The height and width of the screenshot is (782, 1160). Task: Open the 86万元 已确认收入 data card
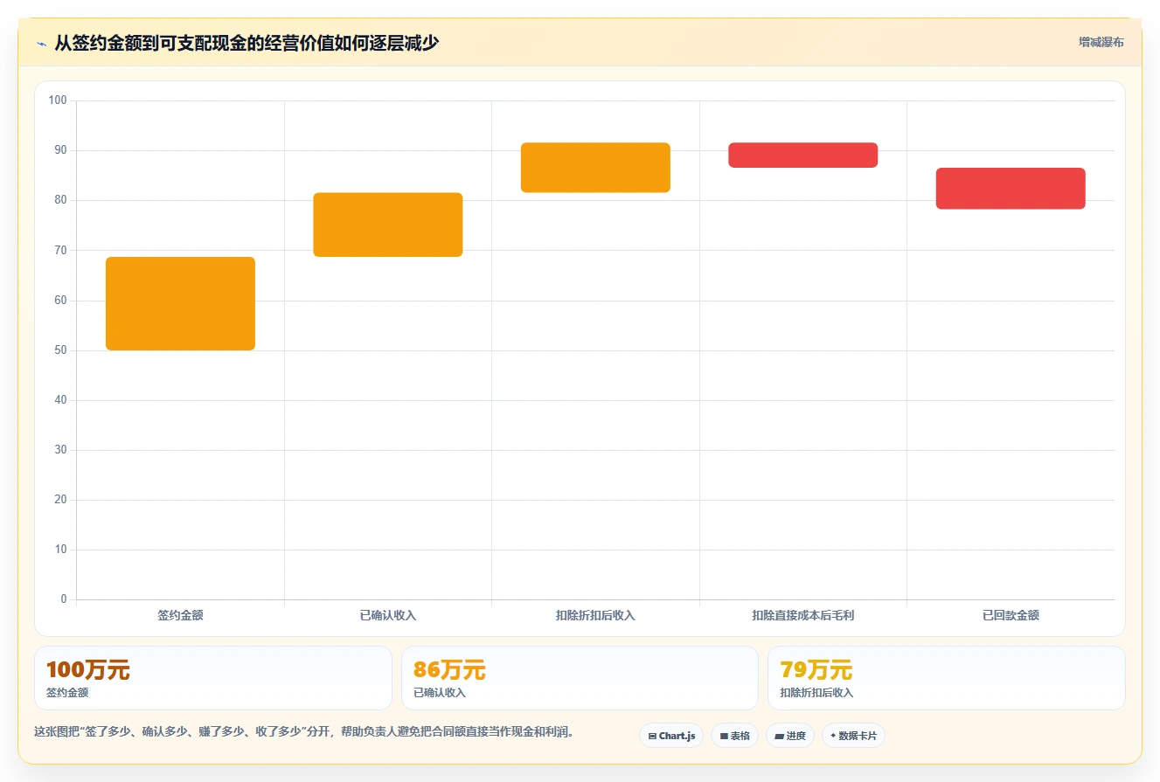click(580, 678)
